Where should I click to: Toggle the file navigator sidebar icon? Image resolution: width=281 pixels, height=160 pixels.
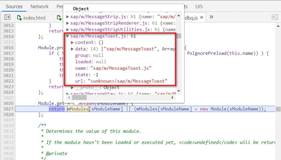pyautogui.click(x=7, y=17)
